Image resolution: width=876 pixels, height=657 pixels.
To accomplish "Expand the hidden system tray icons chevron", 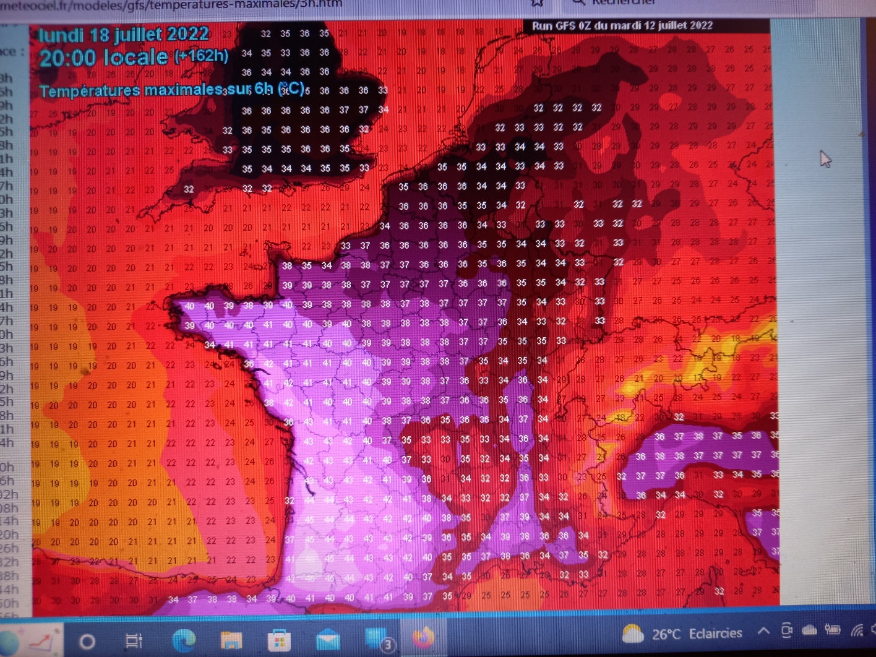I will tap(763, 632).
